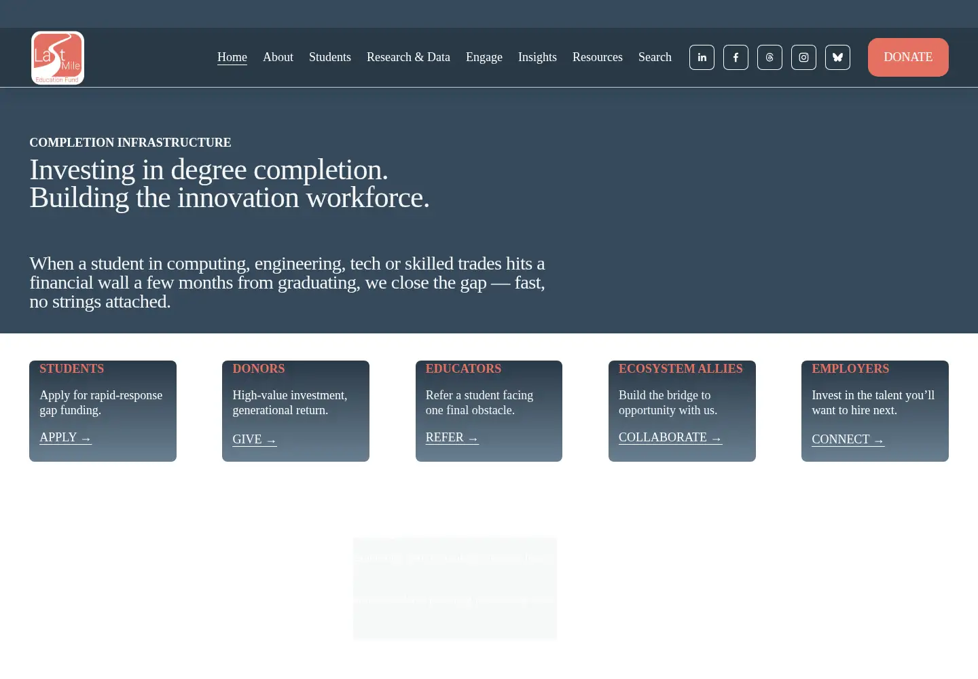Click the DONORS card heading
978x679 pixels.
point(259,369)
